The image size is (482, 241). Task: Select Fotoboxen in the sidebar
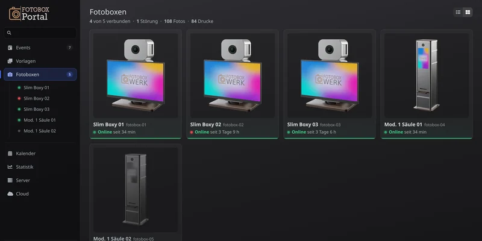click(40, 74)
